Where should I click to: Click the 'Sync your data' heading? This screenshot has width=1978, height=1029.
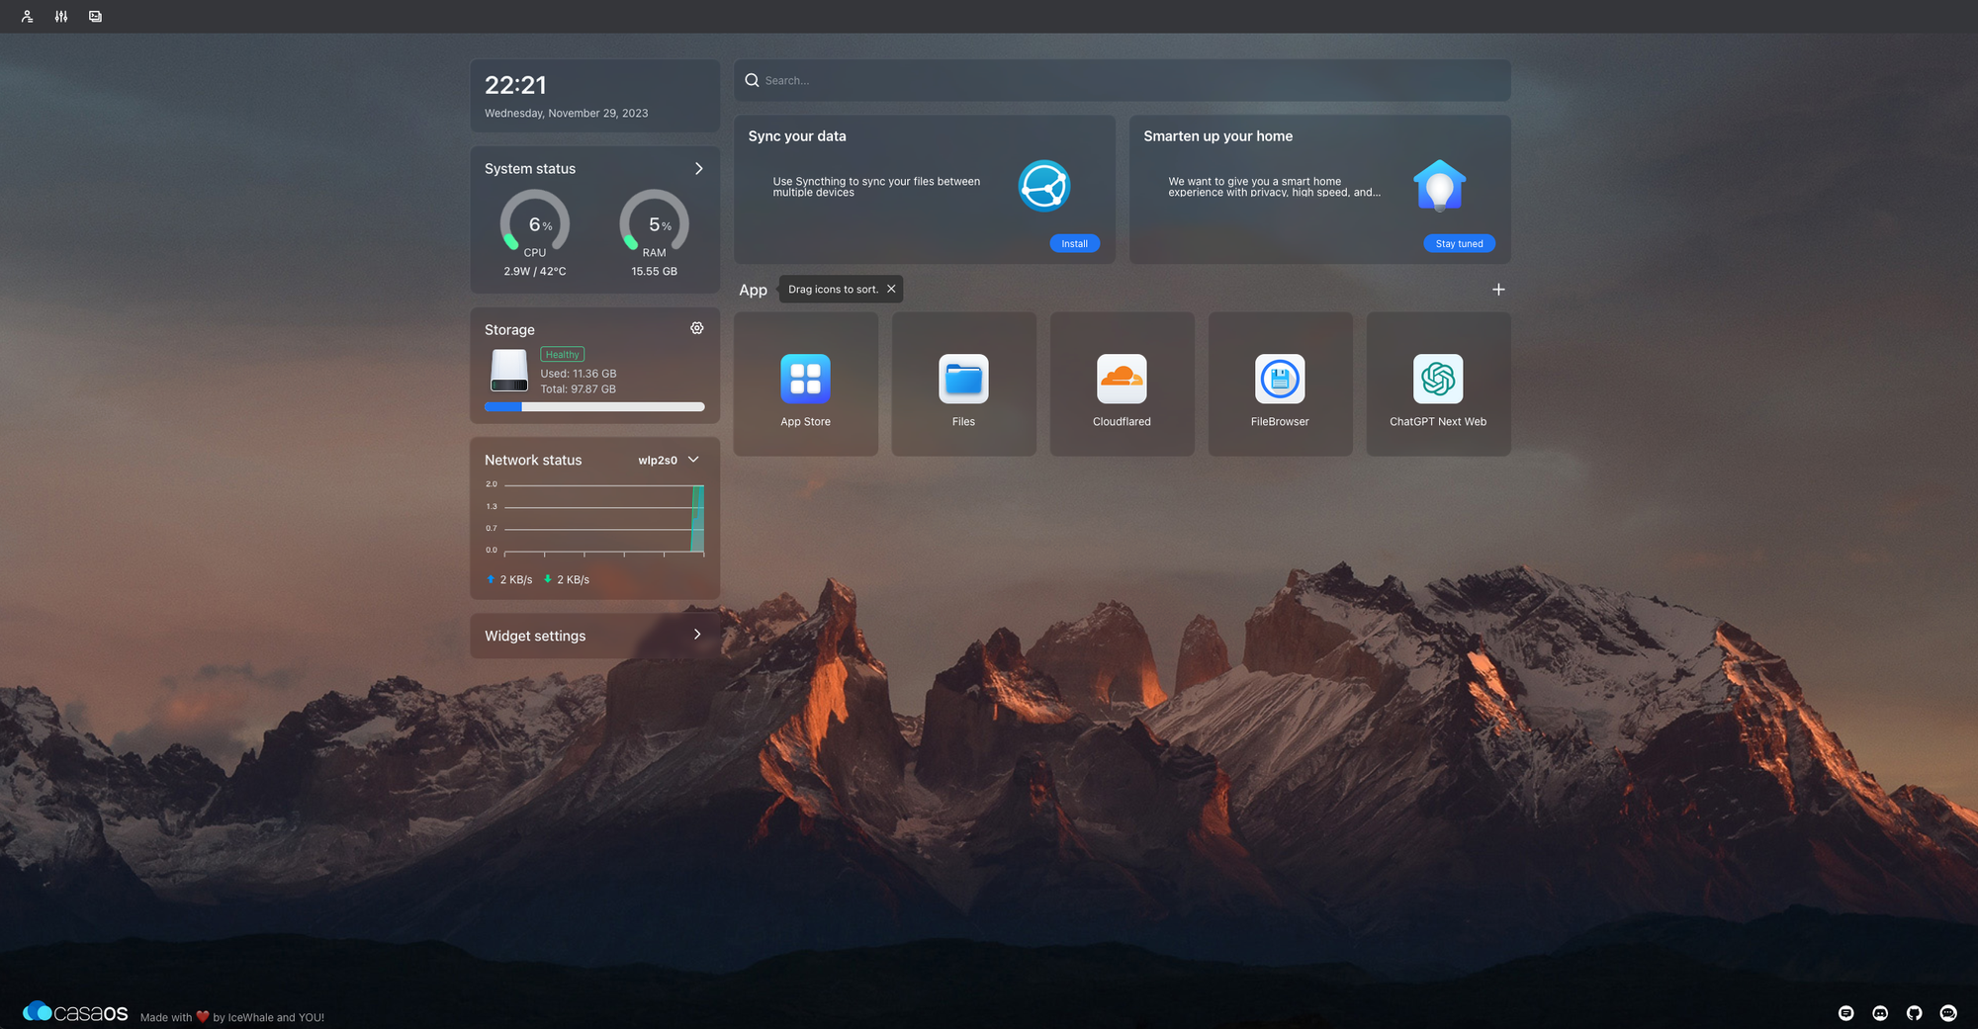[x=797, y=136]
